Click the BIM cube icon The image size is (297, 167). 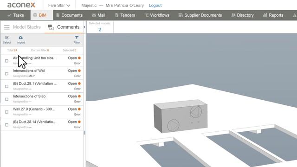(35, 15)
